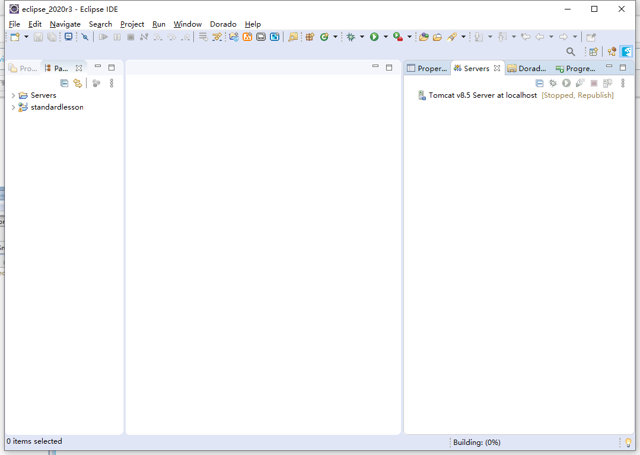The image size is (640, 455).
Task: Click the Terminate debug icon
Action: [x=130, y=37]
